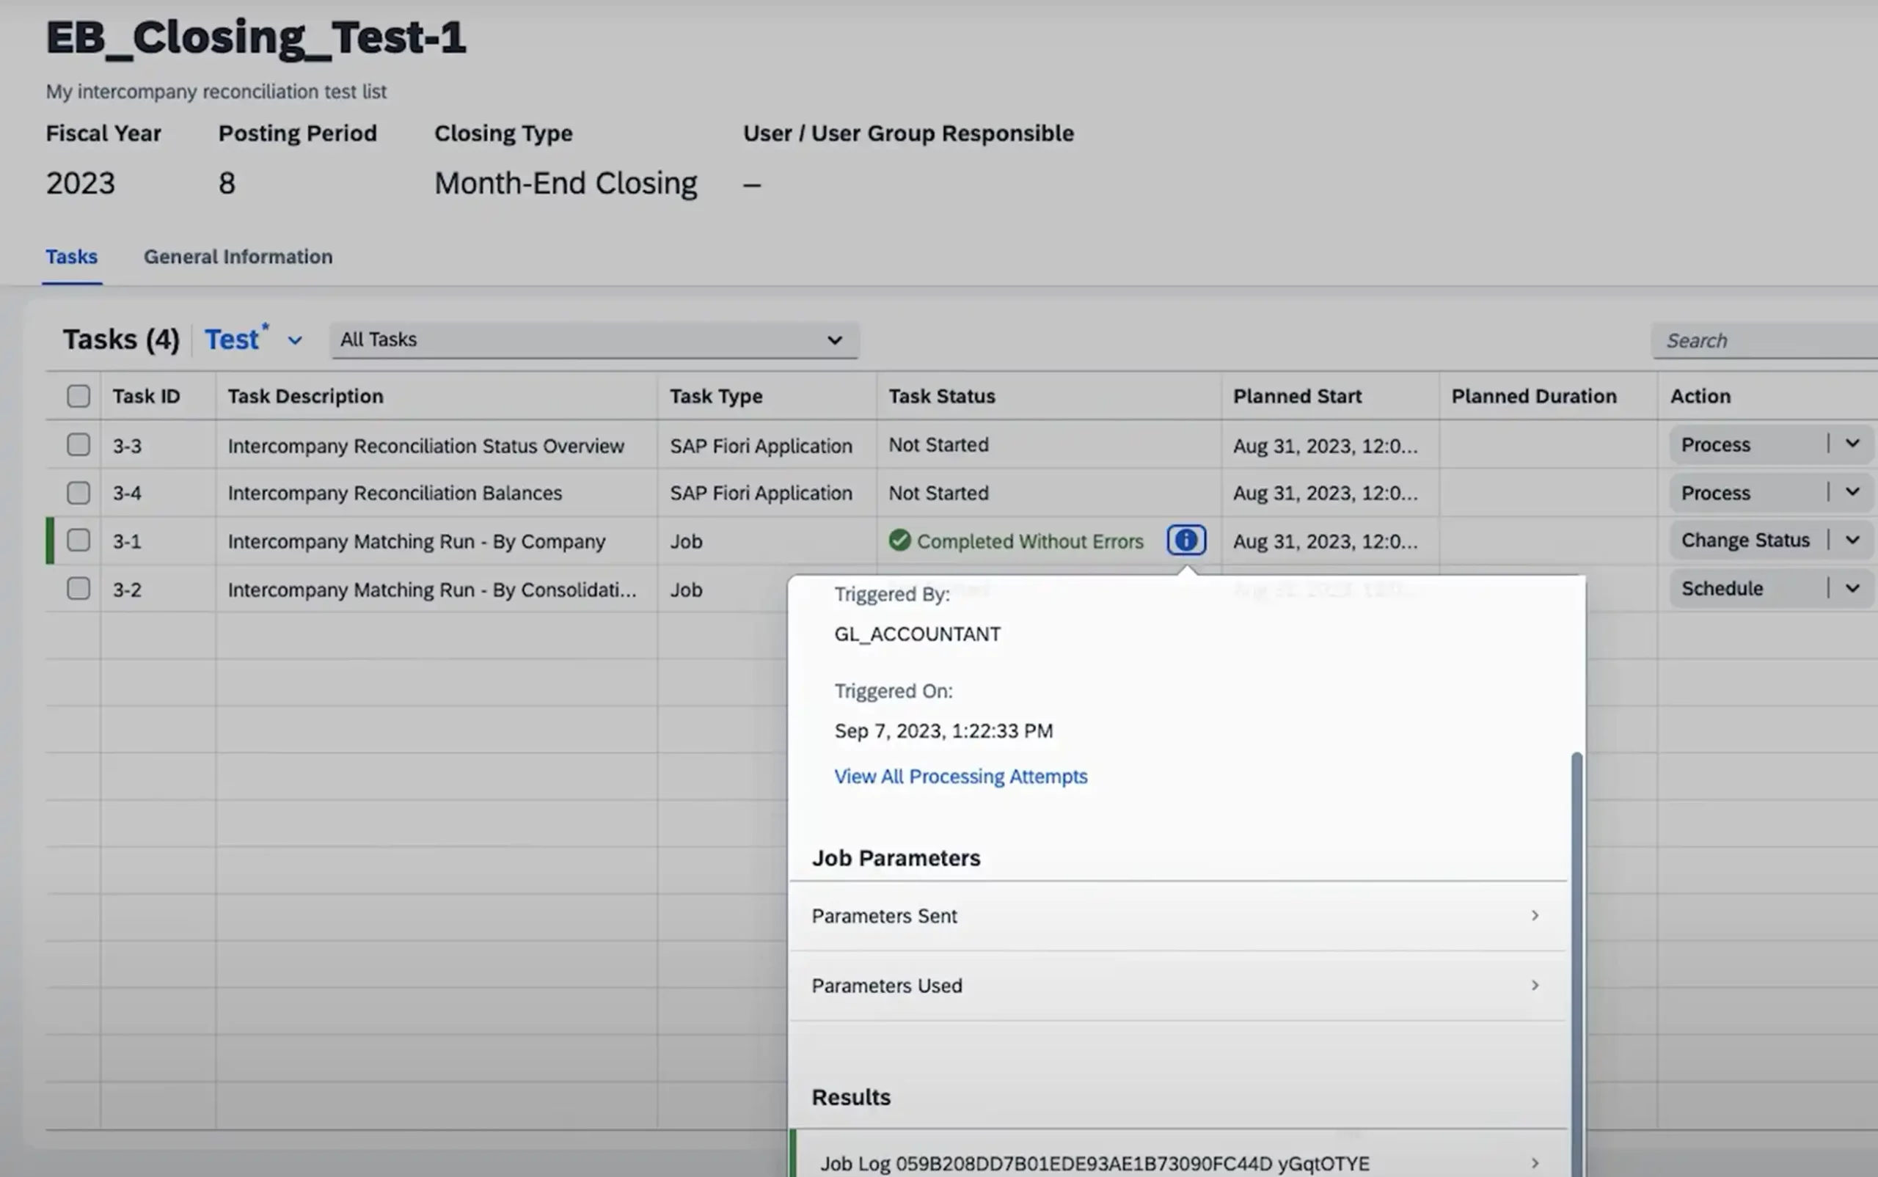The height and width of the screenshot is (1177, 1878).
Task: Expand action dropdown arrow for task 3-4
Action: 1852,492
